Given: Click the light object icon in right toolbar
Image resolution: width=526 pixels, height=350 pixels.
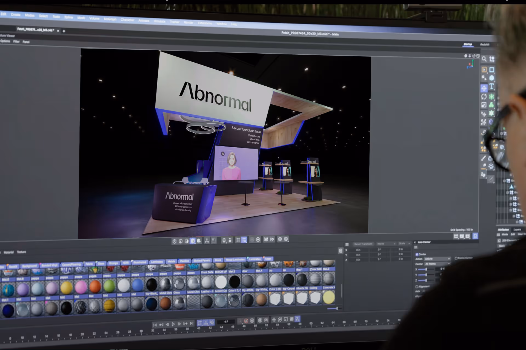Looking at the screenshot, I should click(491, 166).
